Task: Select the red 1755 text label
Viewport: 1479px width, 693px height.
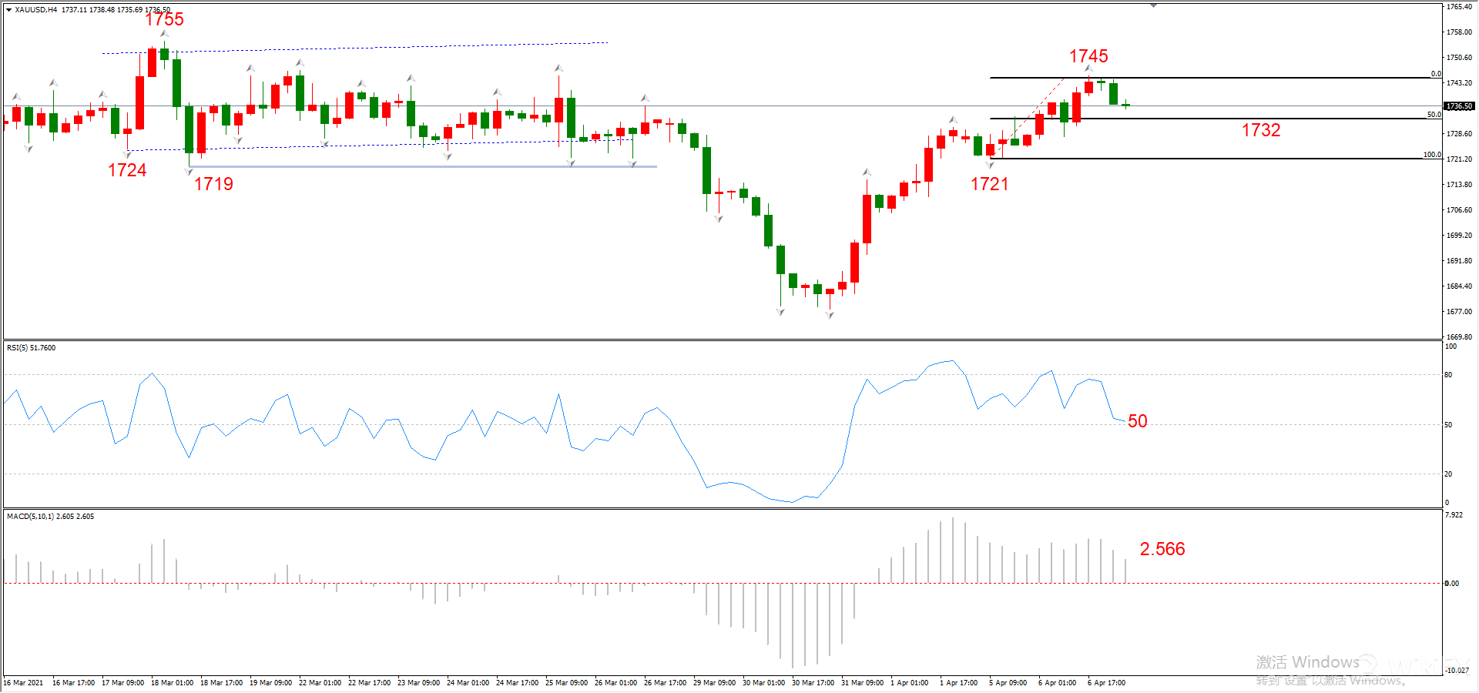Action: [164, 19]
